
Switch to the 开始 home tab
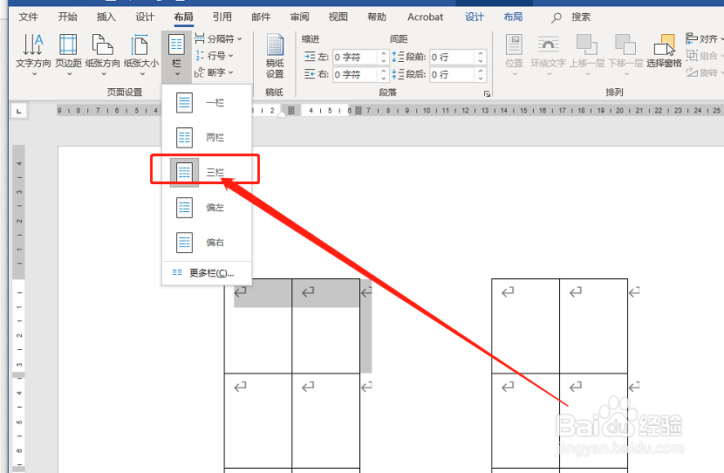[67, 17]
